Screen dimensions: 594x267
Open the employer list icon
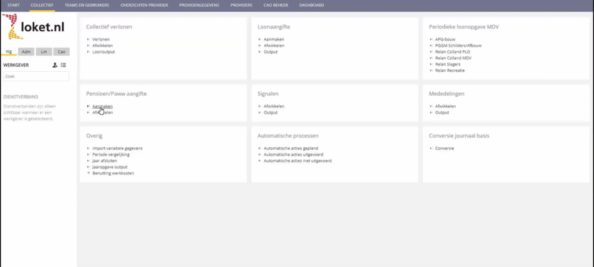64,65
